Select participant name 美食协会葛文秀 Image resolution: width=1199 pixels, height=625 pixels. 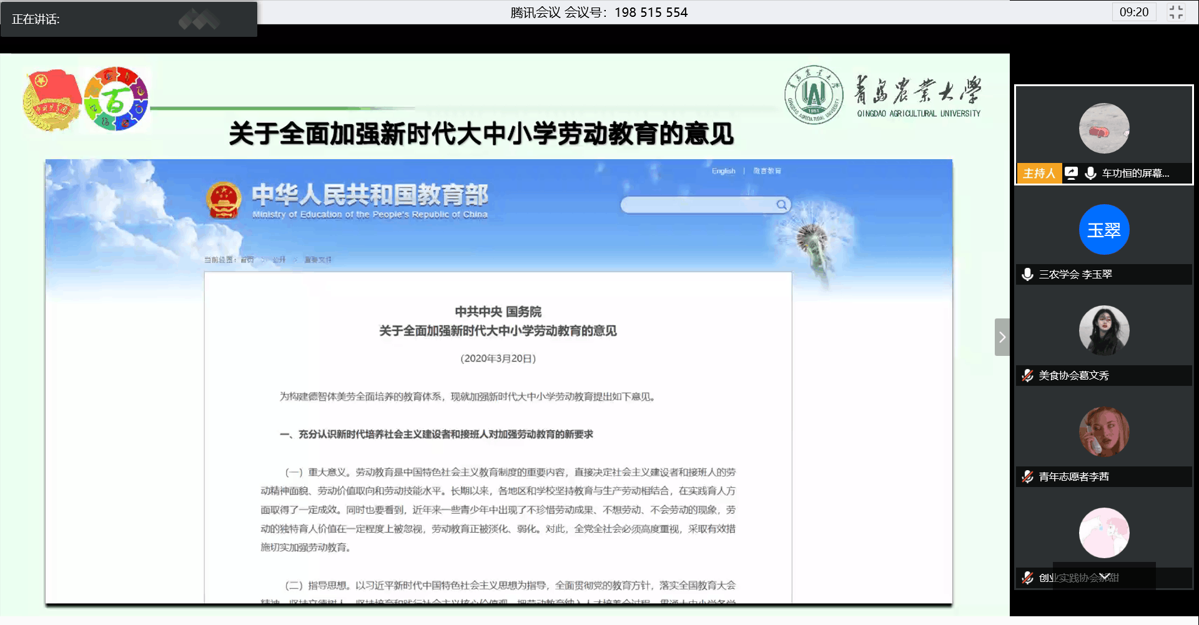click(1074, 375)
